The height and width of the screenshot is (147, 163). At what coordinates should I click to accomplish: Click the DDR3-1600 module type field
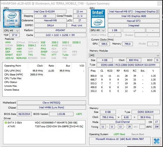point(128,65)
